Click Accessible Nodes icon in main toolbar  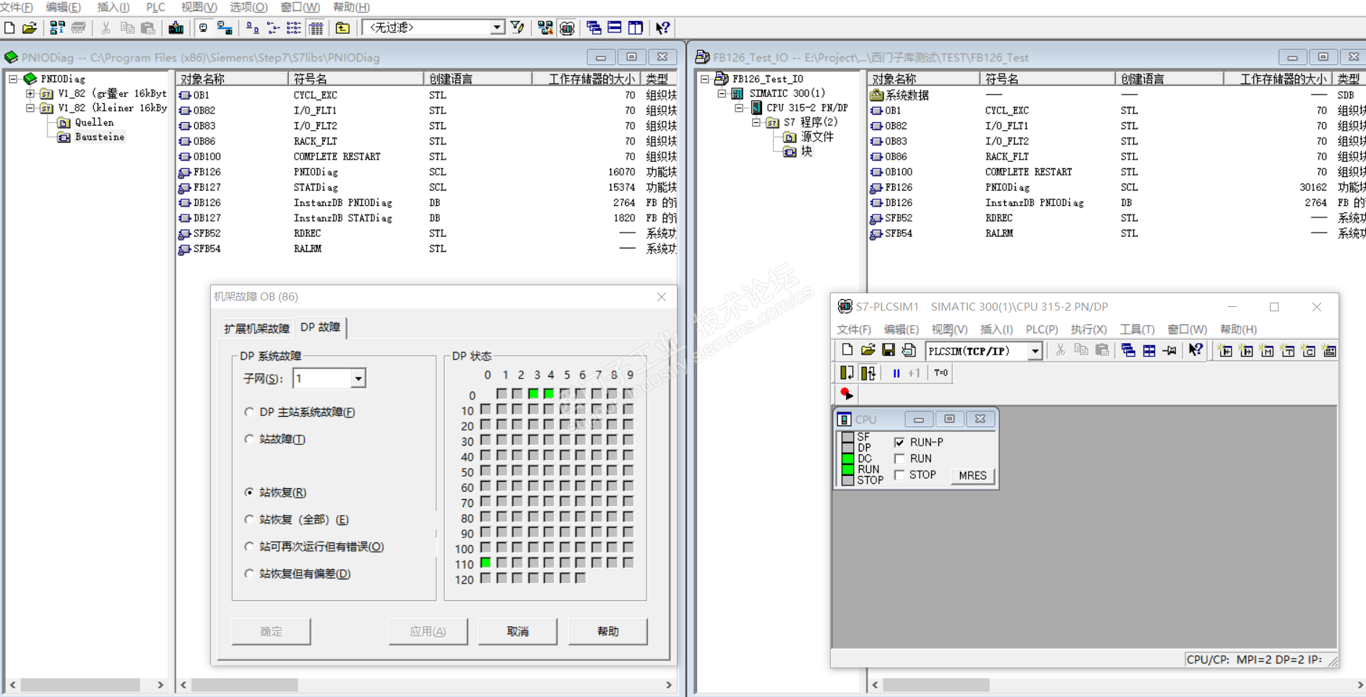[x=57, y=28]
